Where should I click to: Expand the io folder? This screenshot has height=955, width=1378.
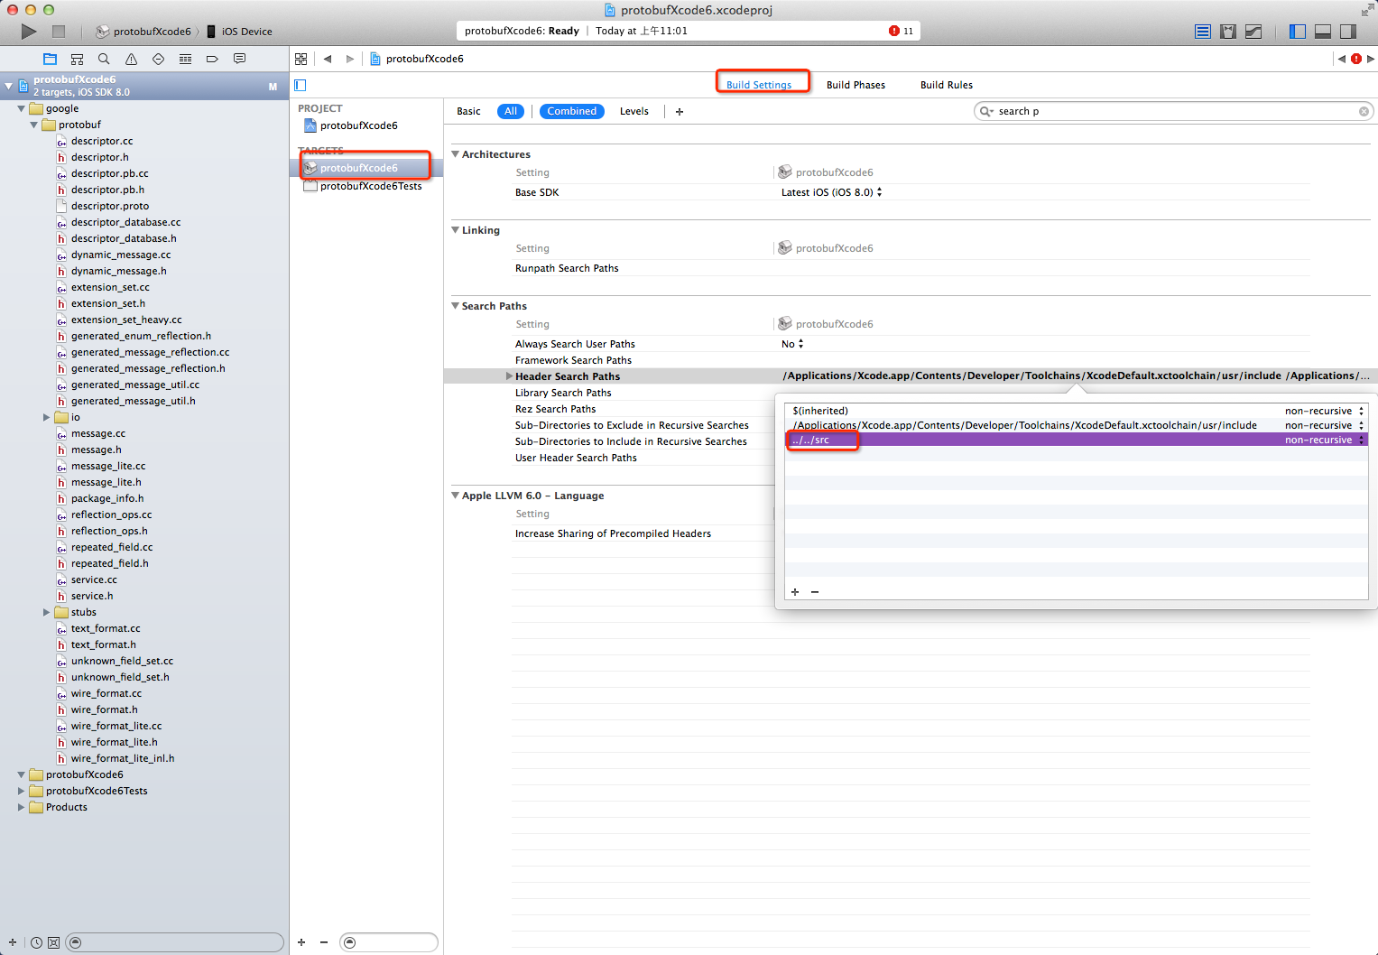(x=46, y=417)
